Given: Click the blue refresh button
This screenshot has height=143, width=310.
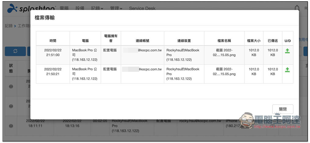Looking at the screenshot, I should pyautogui.click(x=15, y=51).
